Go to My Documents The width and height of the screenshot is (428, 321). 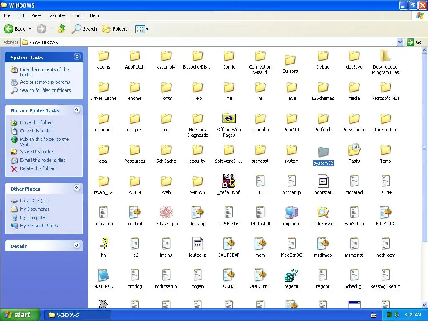[x=35, y=209]
